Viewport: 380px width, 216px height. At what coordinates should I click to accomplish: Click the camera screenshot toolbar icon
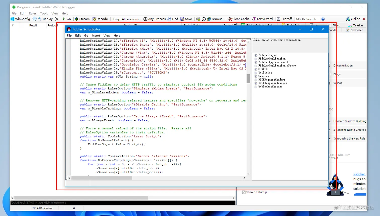198,19
